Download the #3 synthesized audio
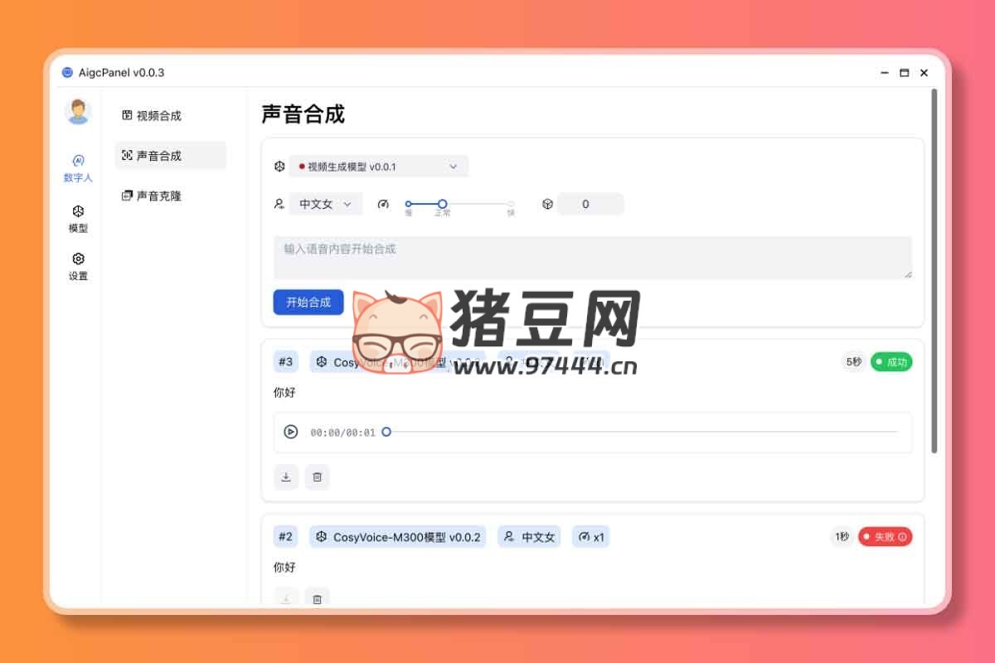Image resolution: width=995 pixels, height=663 pixels. [286, 477]
